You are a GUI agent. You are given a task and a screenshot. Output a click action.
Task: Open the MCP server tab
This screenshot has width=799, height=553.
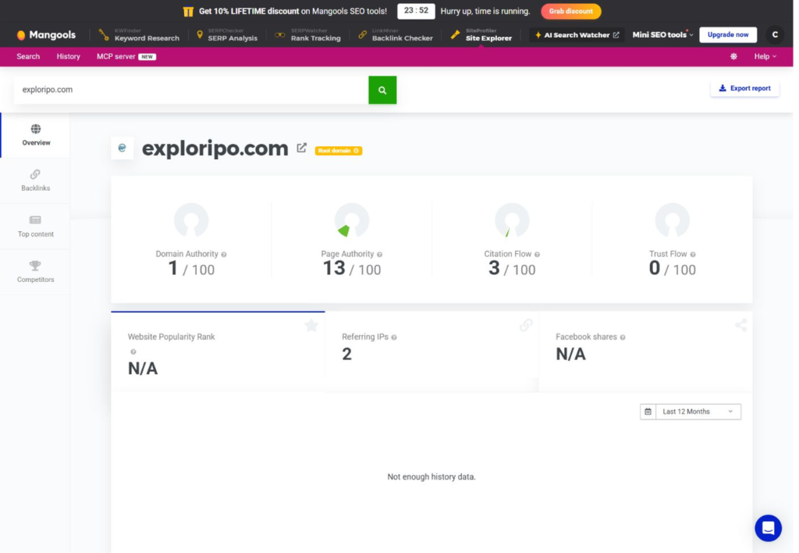pyautogui.click(x=126, y=56)
